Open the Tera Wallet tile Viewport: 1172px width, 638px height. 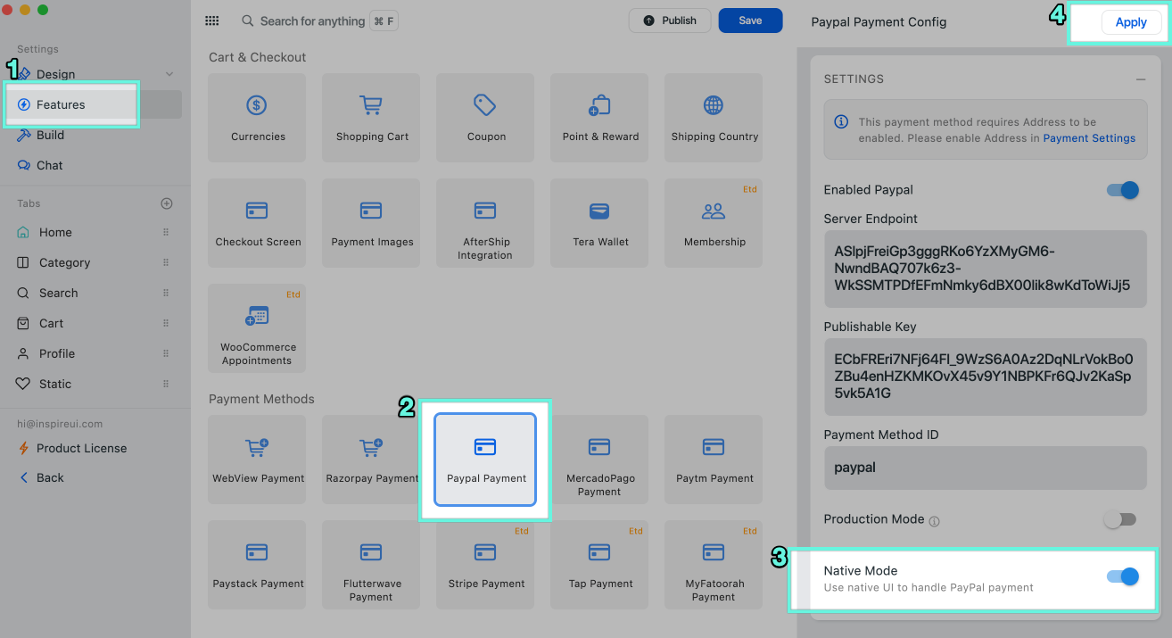[600, 224]
